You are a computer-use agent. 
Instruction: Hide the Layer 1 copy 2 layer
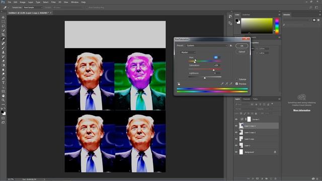236,132
